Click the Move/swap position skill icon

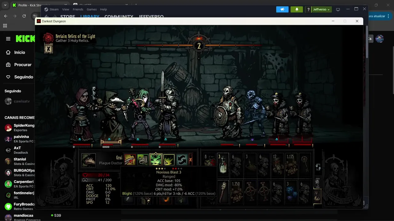(182, 160)
